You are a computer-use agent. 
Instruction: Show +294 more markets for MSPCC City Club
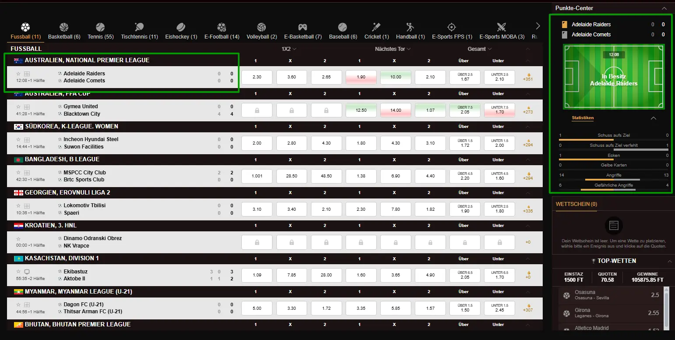click(528, 176)
